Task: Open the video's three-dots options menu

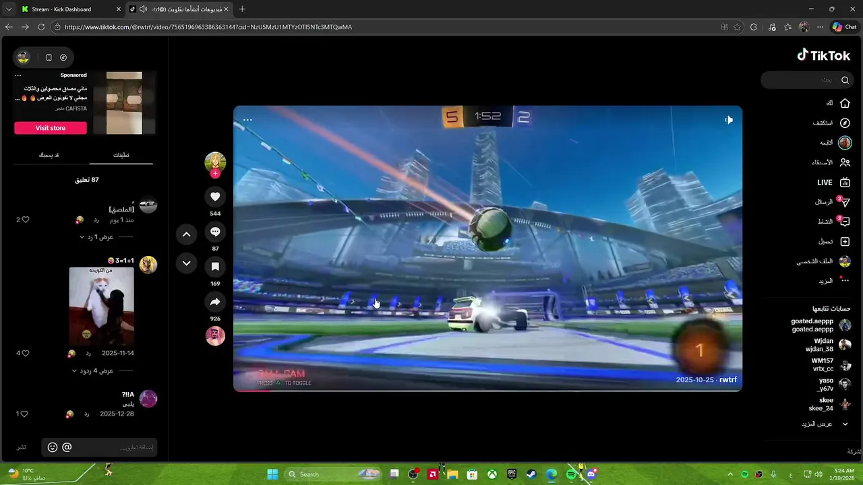Action: point(247,120)
